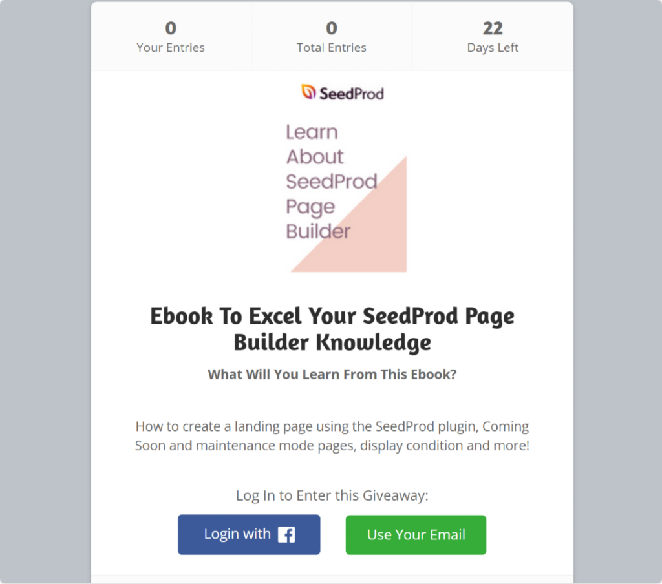Screen dimensions: 662x584
Task: Select the 'Login with Facebook' button
Action: coord(249,534)
